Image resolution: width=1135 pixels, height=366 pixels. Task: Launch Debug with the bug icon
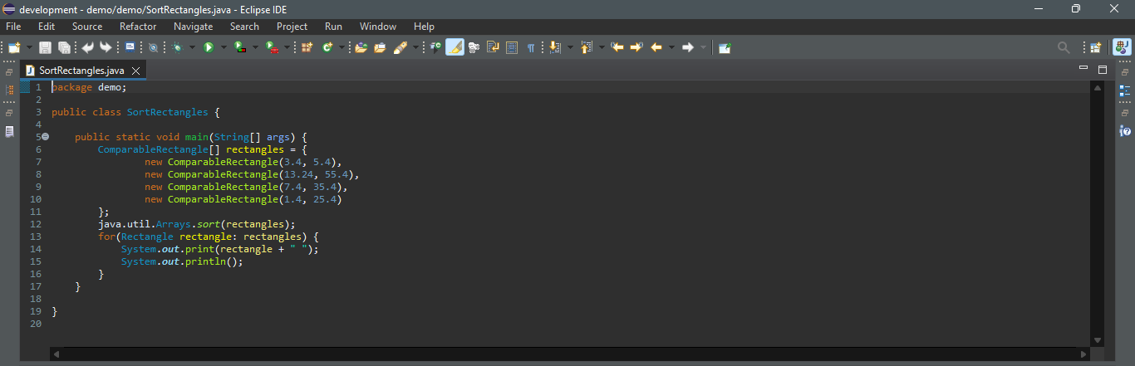click(x=177, y=47)
